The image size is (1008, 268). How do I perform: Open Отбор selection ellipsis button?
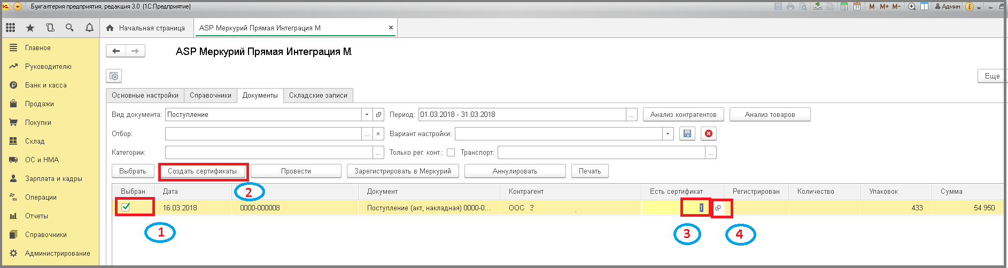367,133
